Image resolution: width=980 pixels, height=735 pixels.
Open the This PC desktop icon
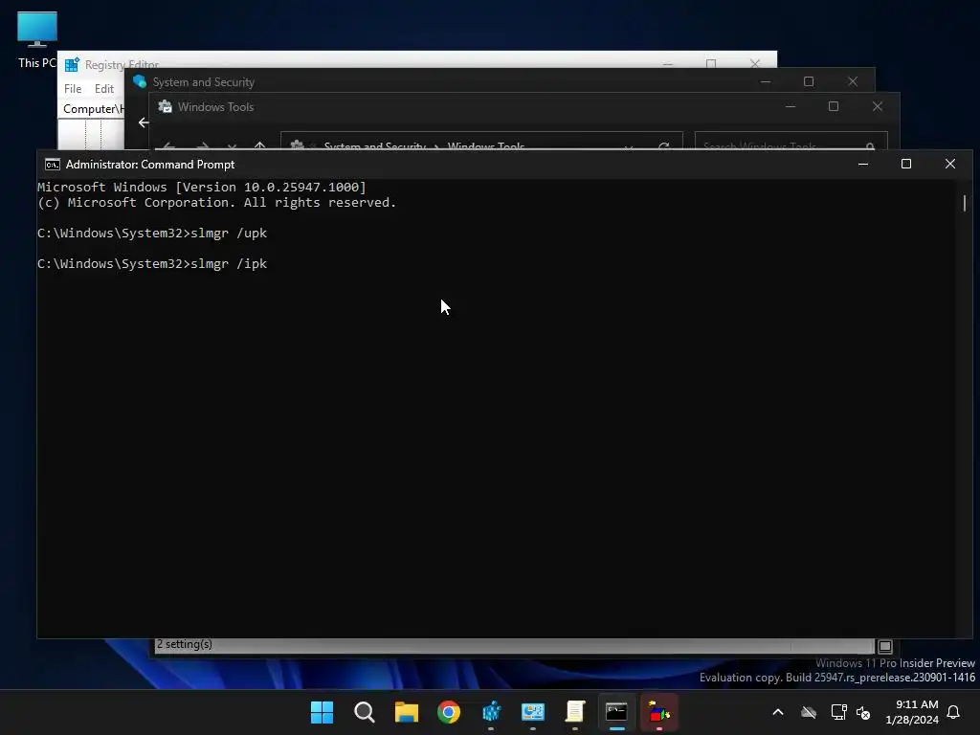[37, 40]
